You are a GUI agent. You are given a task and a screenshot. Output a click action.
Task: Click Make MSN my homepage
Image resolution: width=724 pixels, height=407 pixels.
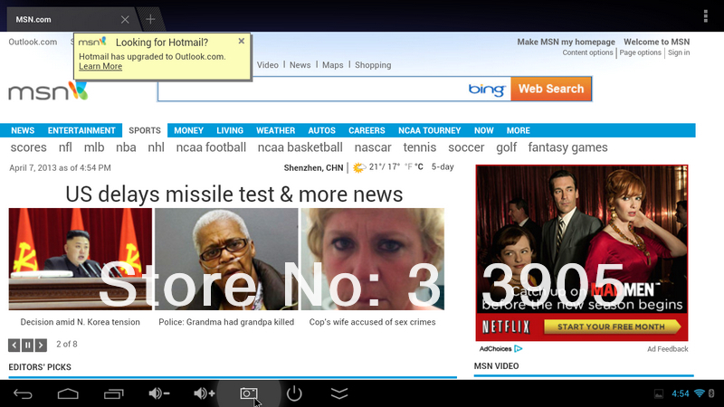coord(567,42)
